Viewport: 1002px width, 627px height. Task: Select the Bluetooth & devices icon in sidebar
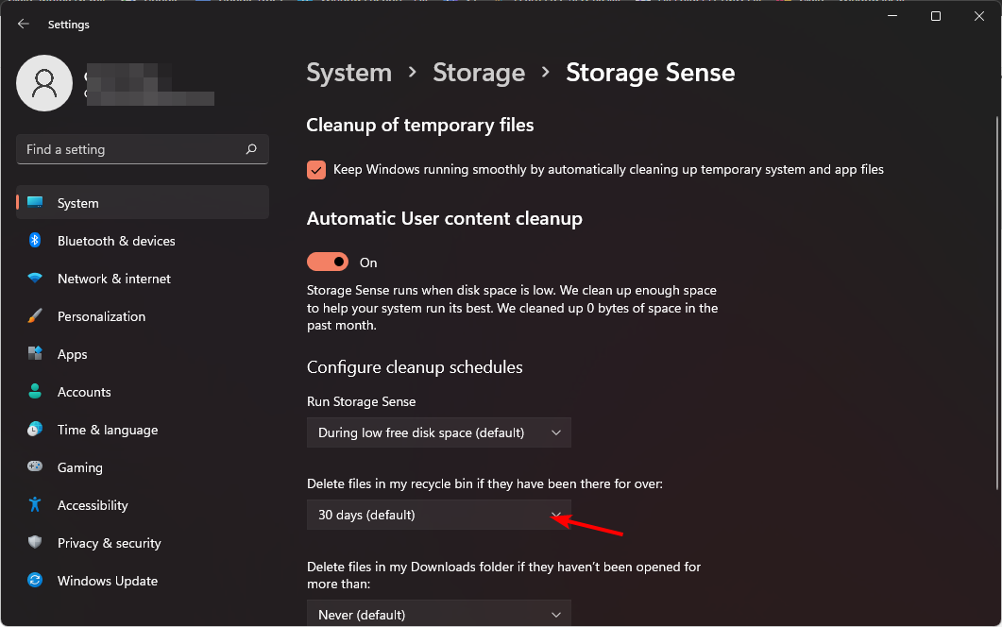tap(35, 241)
